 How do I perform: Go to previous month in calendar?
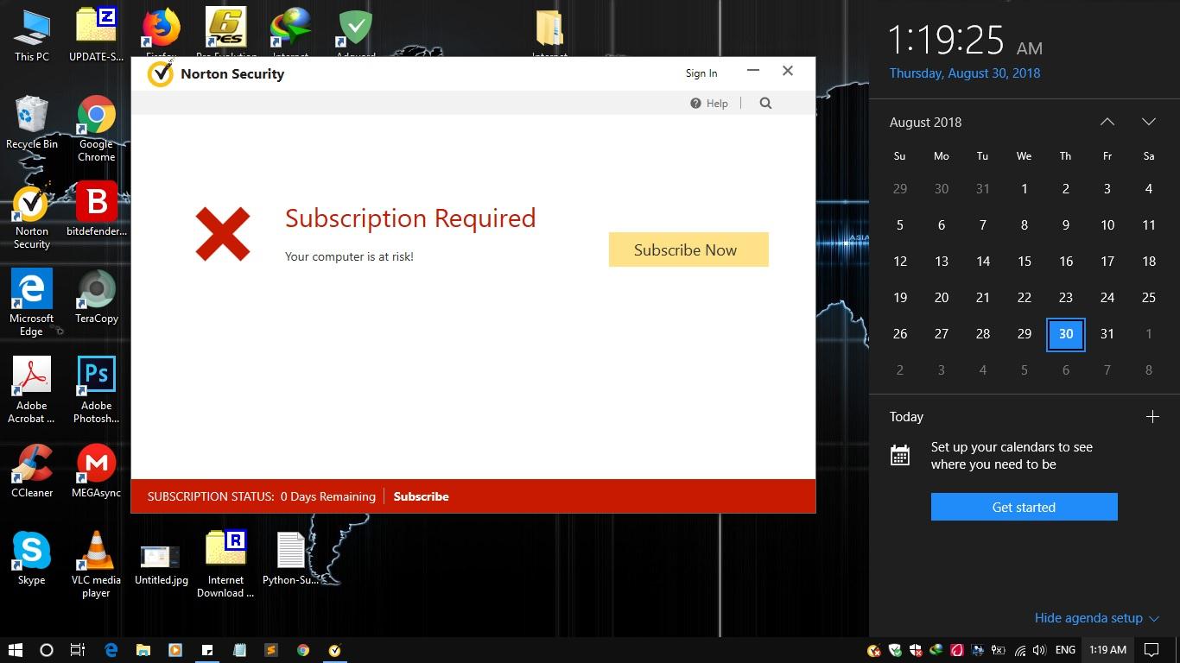point(1107,122)
